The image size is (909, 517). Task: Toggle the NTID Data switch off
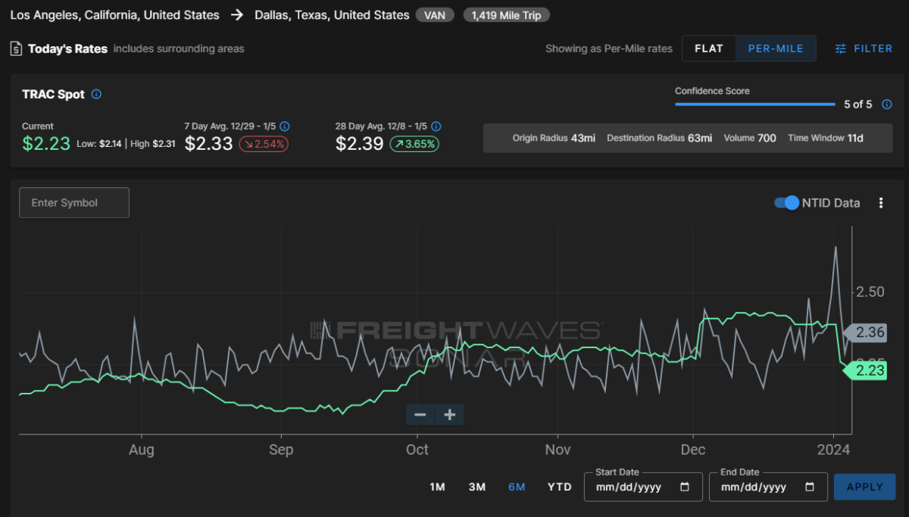point(786,203)
